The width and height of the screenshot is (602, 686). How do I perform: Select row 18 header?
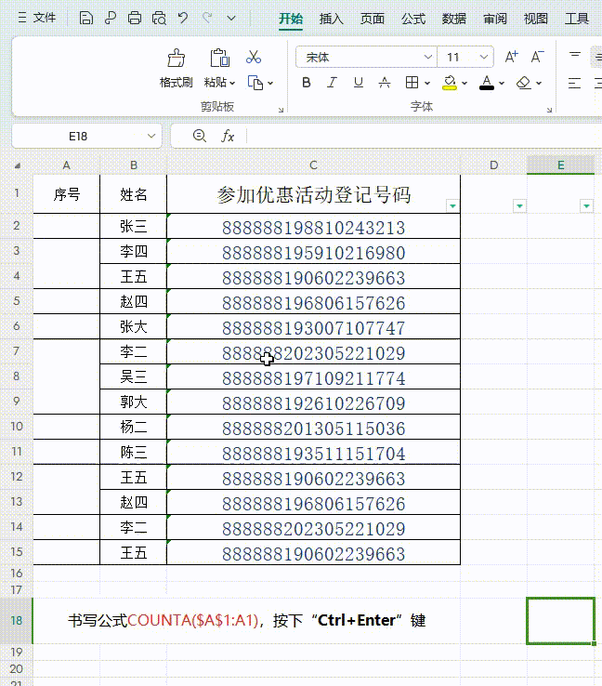coord(17,620)
